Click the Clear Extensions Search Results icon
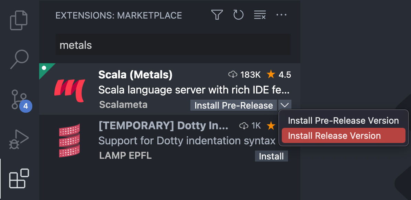Screen dimensions: 411x200 (x=259, y=15)
